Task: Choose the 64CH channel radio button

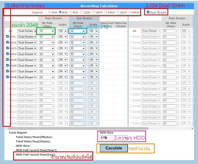Action: coord(130,12)
